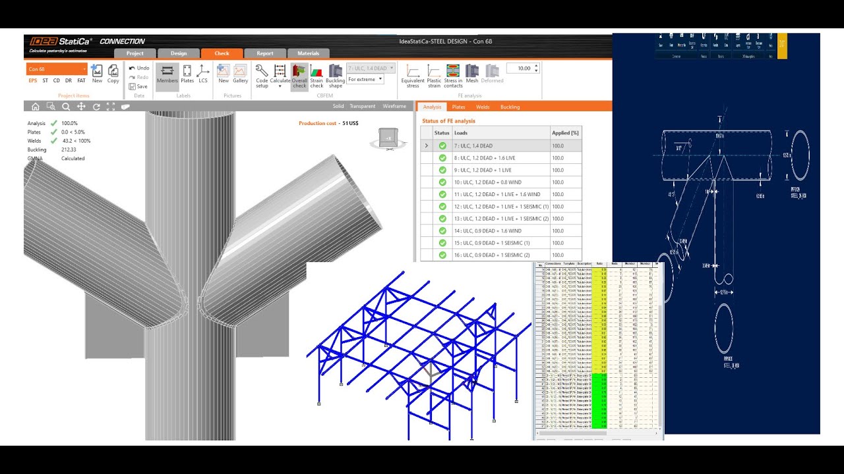The image size is (844, 474).
Task: Create a new project item with New
Action: coord(97,74)
